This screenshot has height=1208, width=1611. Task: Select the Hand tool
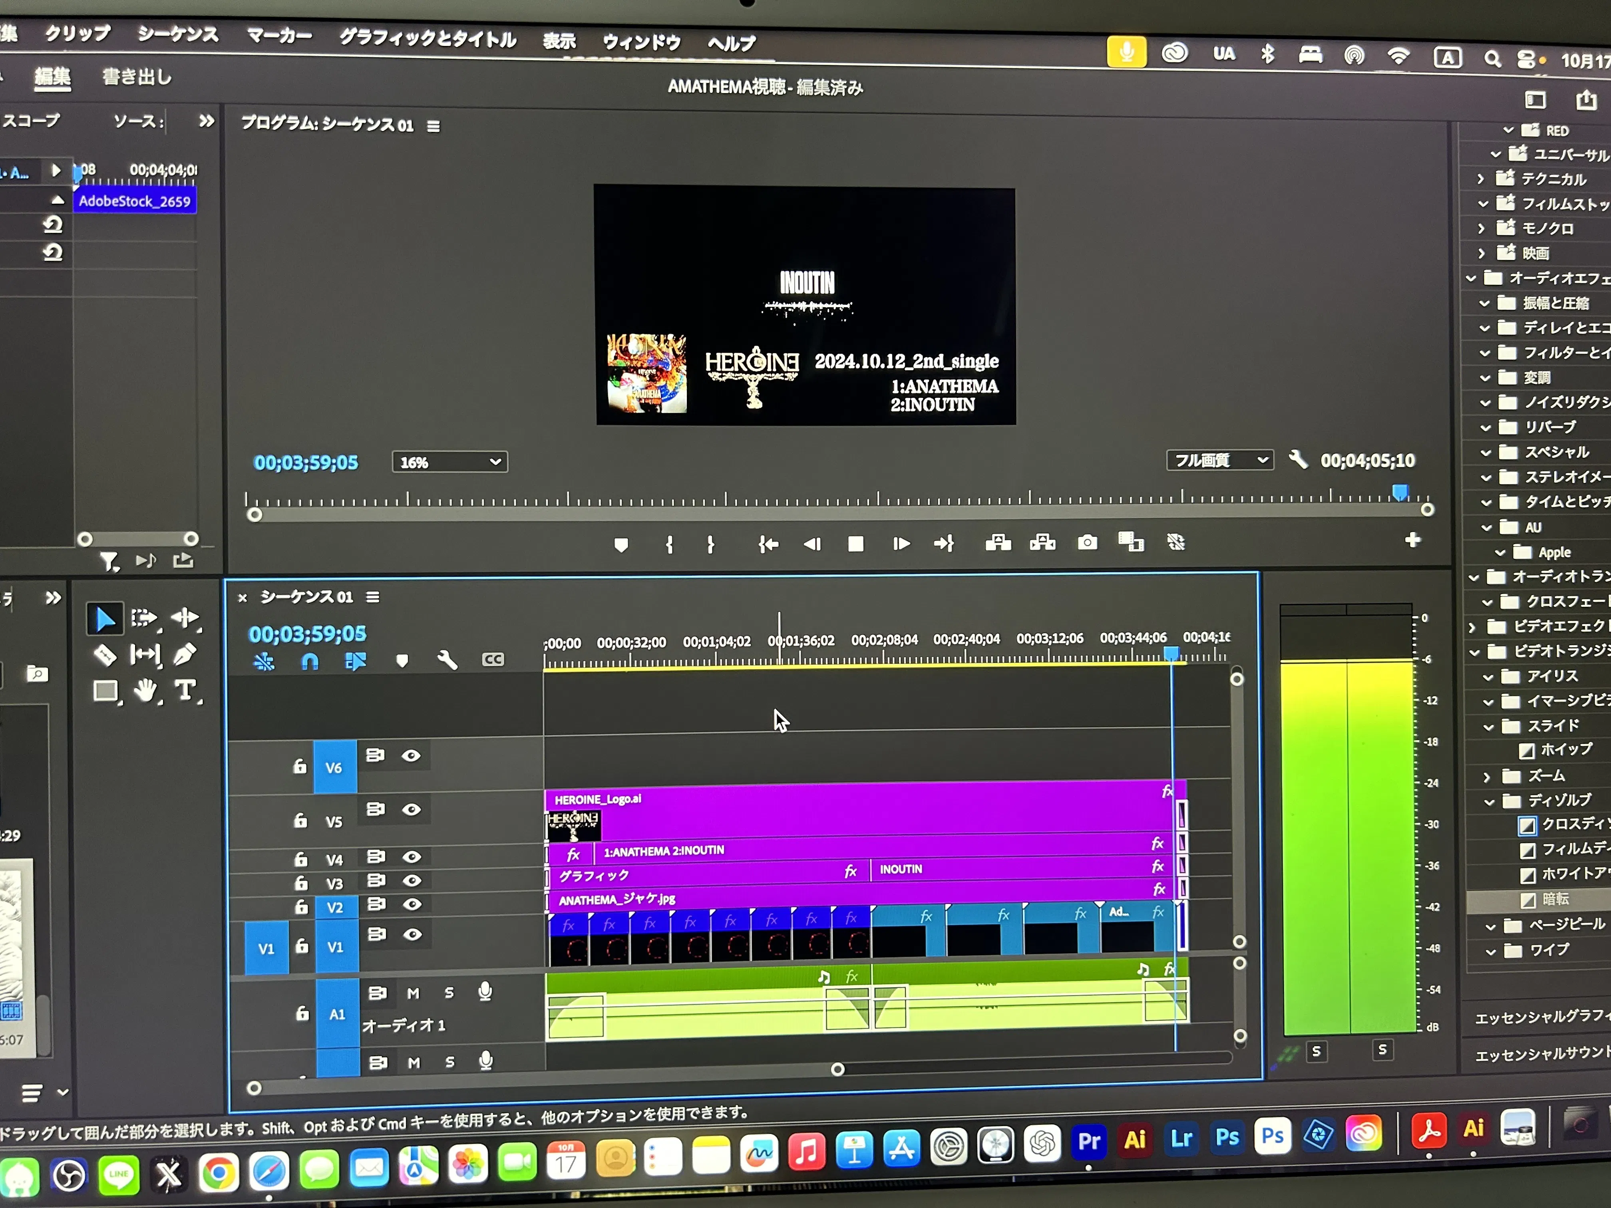(146, 690)
